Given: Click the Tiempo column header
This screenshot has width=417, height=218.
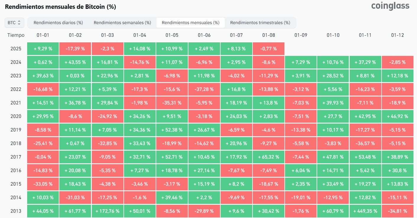Looking at the screenshot, I should (16, 35).
